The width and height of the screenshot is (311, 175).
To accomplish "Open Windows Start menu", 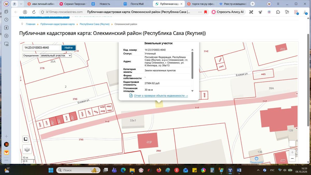I will [51, 170].
